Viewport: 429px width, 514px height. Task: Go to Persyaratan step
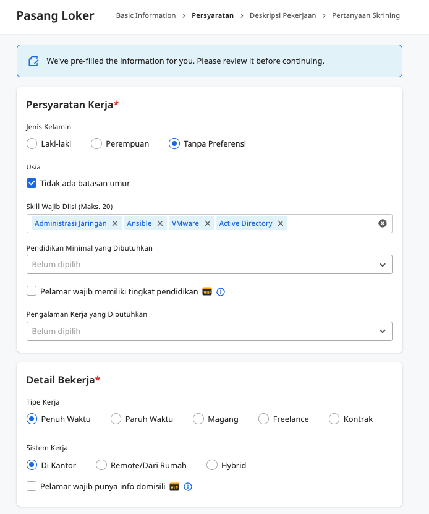[213, 15]
